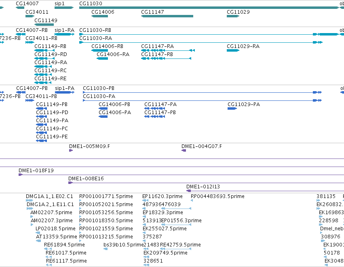Click transcript CG11149-RE

43,83
